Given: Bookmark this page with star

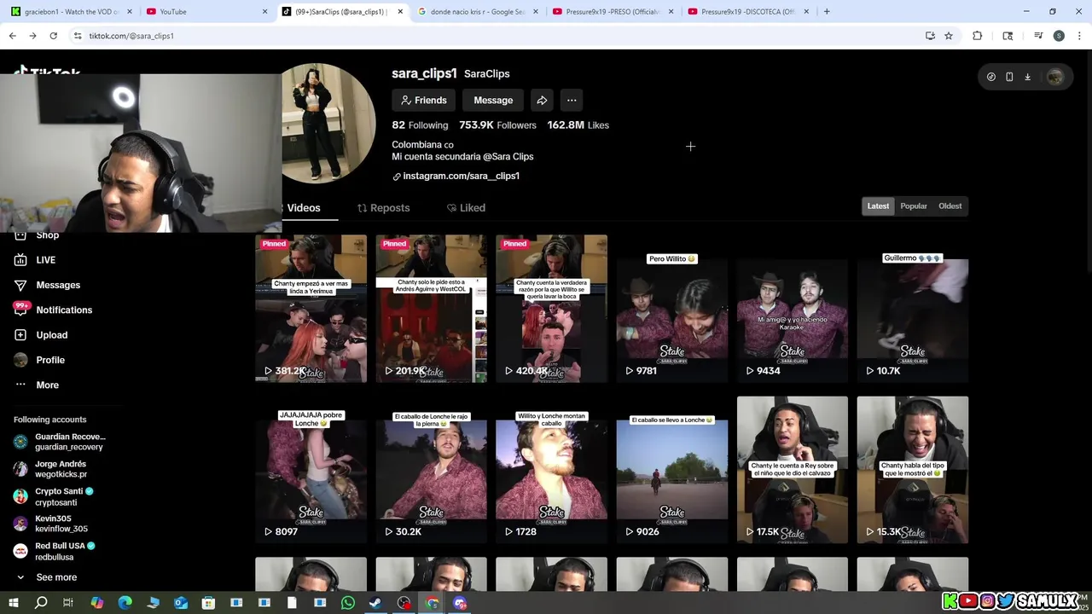Looking at the screenshot, I should (x=949, y=36).
